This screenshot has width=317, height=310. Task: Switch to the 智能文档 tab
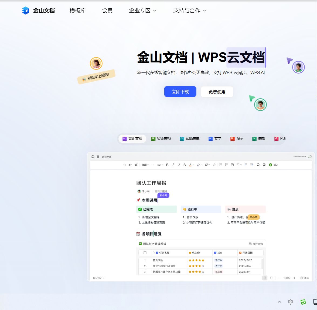[x=132, y=139]
